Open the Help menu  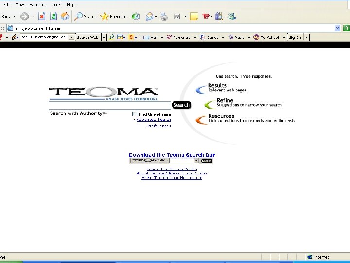(x=70, y=5)
